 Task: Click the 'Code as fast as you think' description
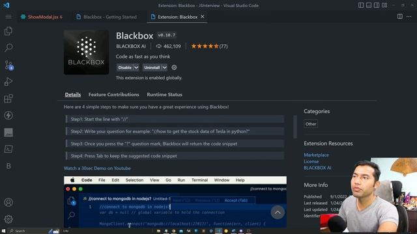[x=143, y=57]
